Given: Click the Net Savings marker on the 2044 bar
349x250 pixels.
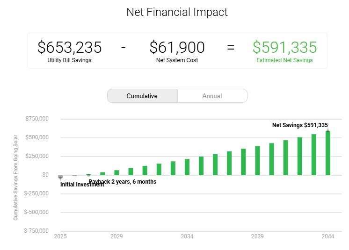Looking at the screenshot, I should point(328,131).
